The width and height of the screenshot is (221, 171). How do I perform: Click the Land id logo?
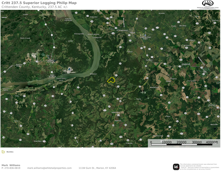pyautogui.click(x=176, y=167)
